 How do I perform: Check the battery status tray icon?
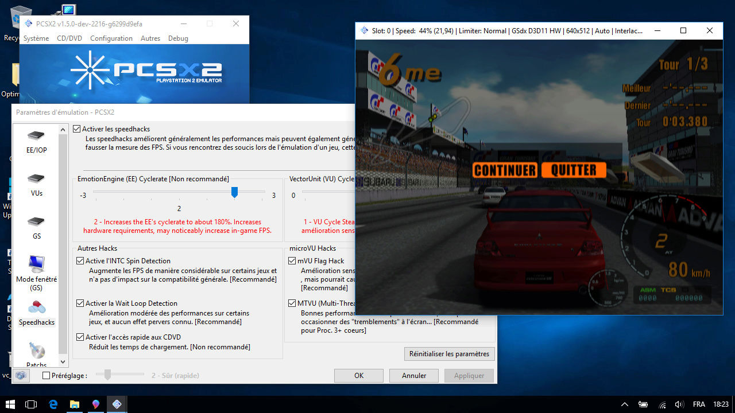tap(643, 404)
